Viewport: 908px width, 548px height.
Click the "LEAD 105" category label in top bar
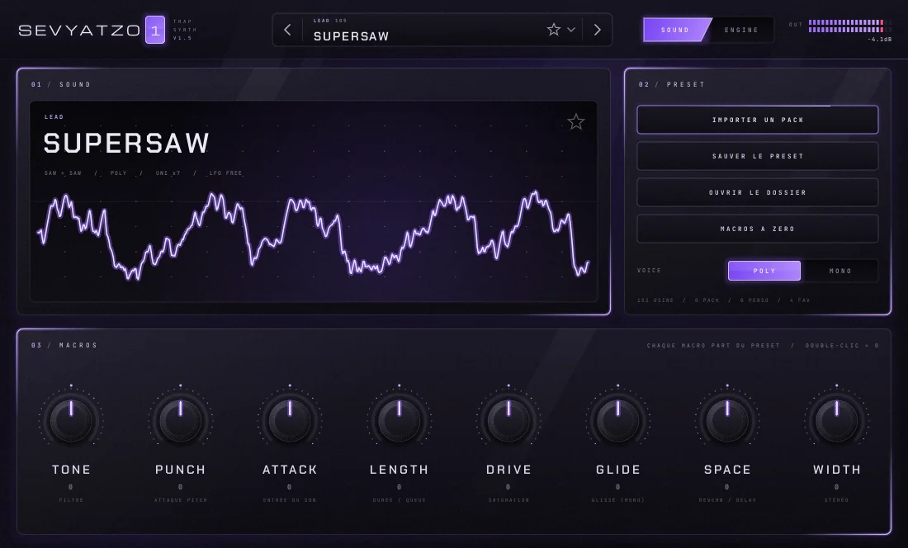pyautogui.click(x=330, y=21)
